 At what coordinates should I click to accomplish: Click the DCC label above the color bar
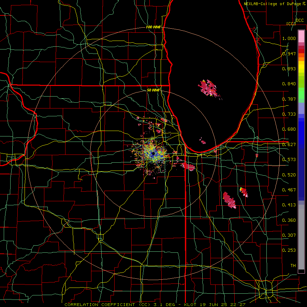tap(299, 20)
